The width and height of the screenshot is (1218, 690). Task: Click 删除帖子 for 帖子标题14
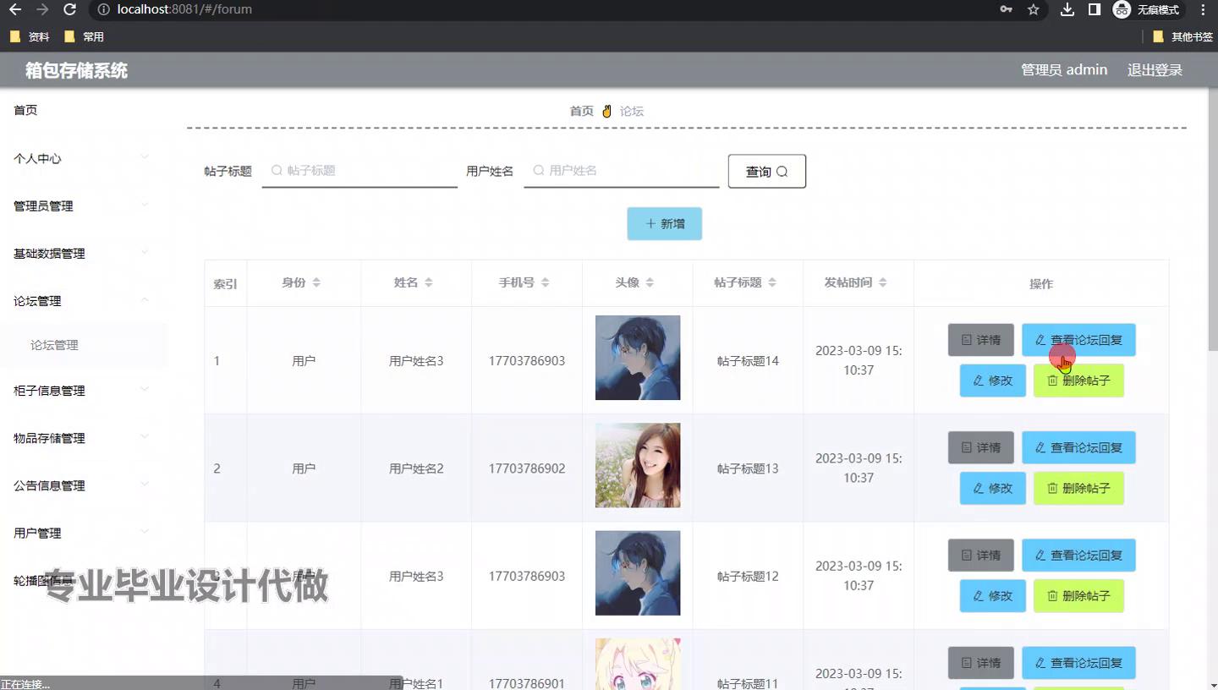[1078, 381]
